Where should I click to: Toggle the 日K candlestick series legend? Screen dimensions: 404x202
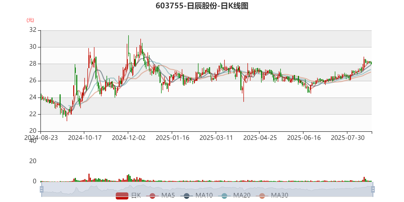coord(128,196)
